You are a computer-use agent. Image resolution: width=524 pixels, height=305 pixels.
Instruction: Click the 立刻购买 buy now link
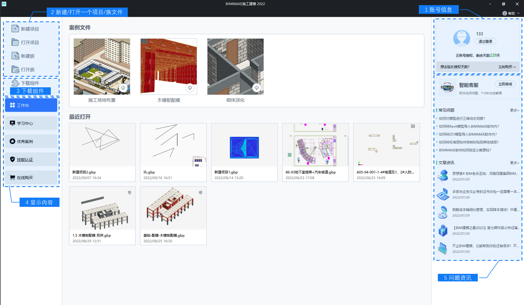pos(507,67)
